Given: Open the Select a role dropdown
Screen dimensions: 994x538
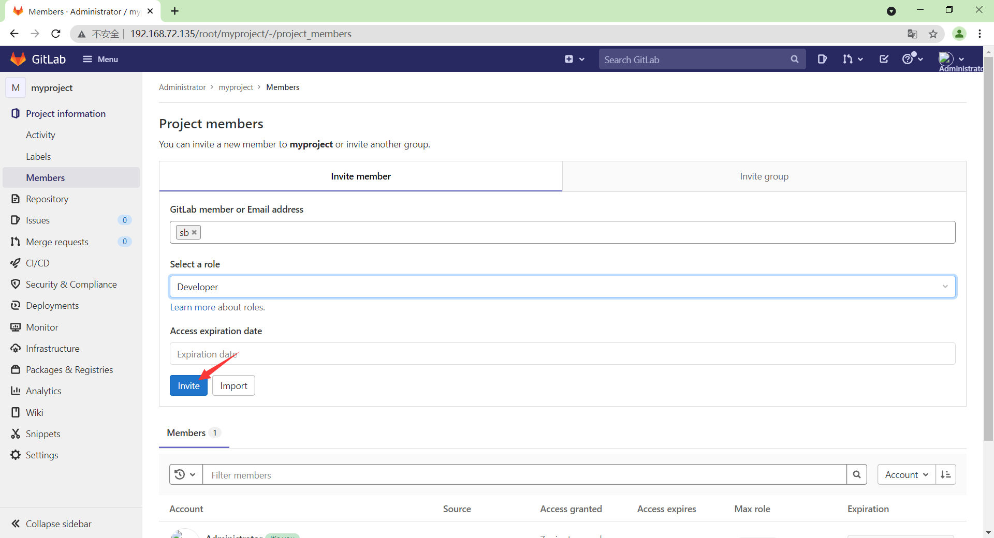Looking at the screenshot, I should (x=562, y=287).
